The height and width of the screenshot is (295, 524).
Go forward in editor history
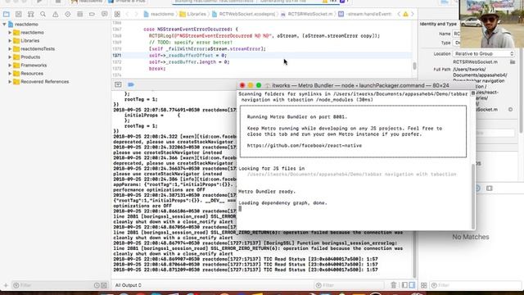[x=136, y=14]
